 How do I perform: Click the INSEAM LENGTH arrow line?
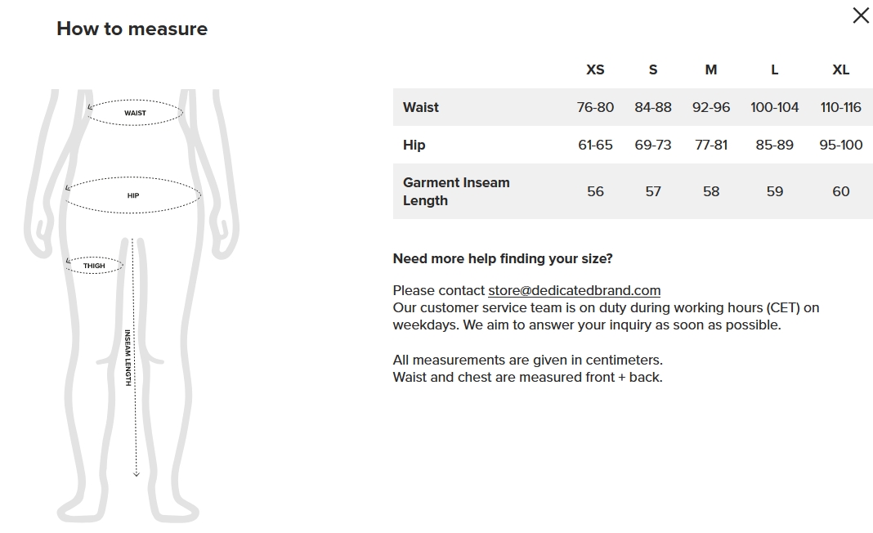[134, 357]
